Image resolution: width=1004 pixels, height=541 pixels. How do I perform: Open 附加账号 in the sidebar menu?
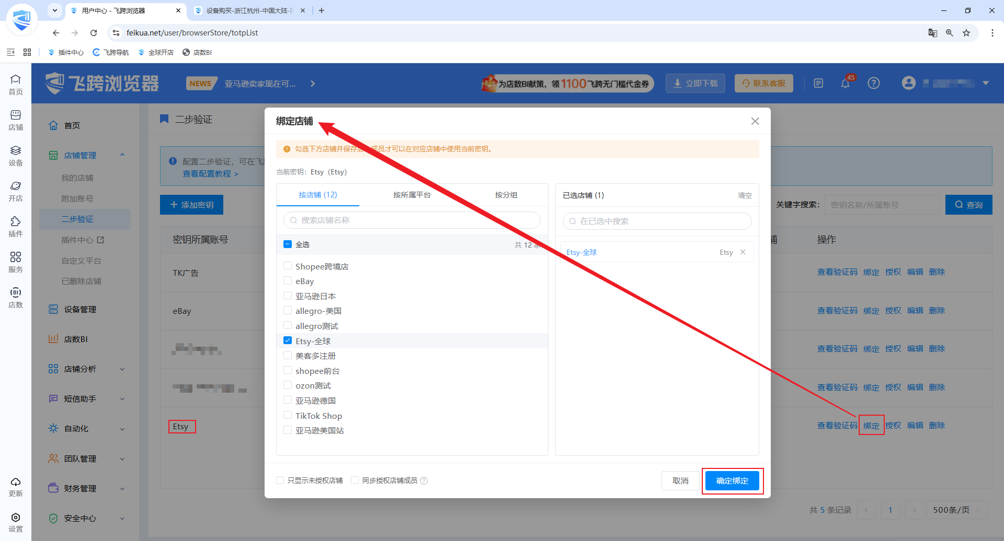pyautogui.click(x=77, y=199)
